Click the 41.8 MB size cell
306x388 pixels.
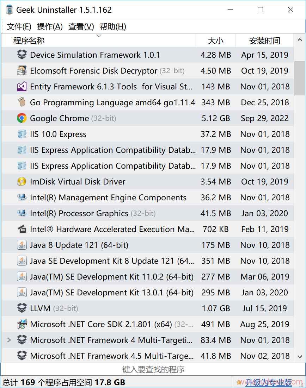[215, 356]
